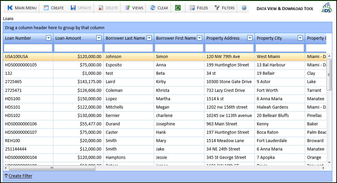The height and width of the screenshot is (183, 337).
Task: Export data with Excel icon
Action: point(178,8)
